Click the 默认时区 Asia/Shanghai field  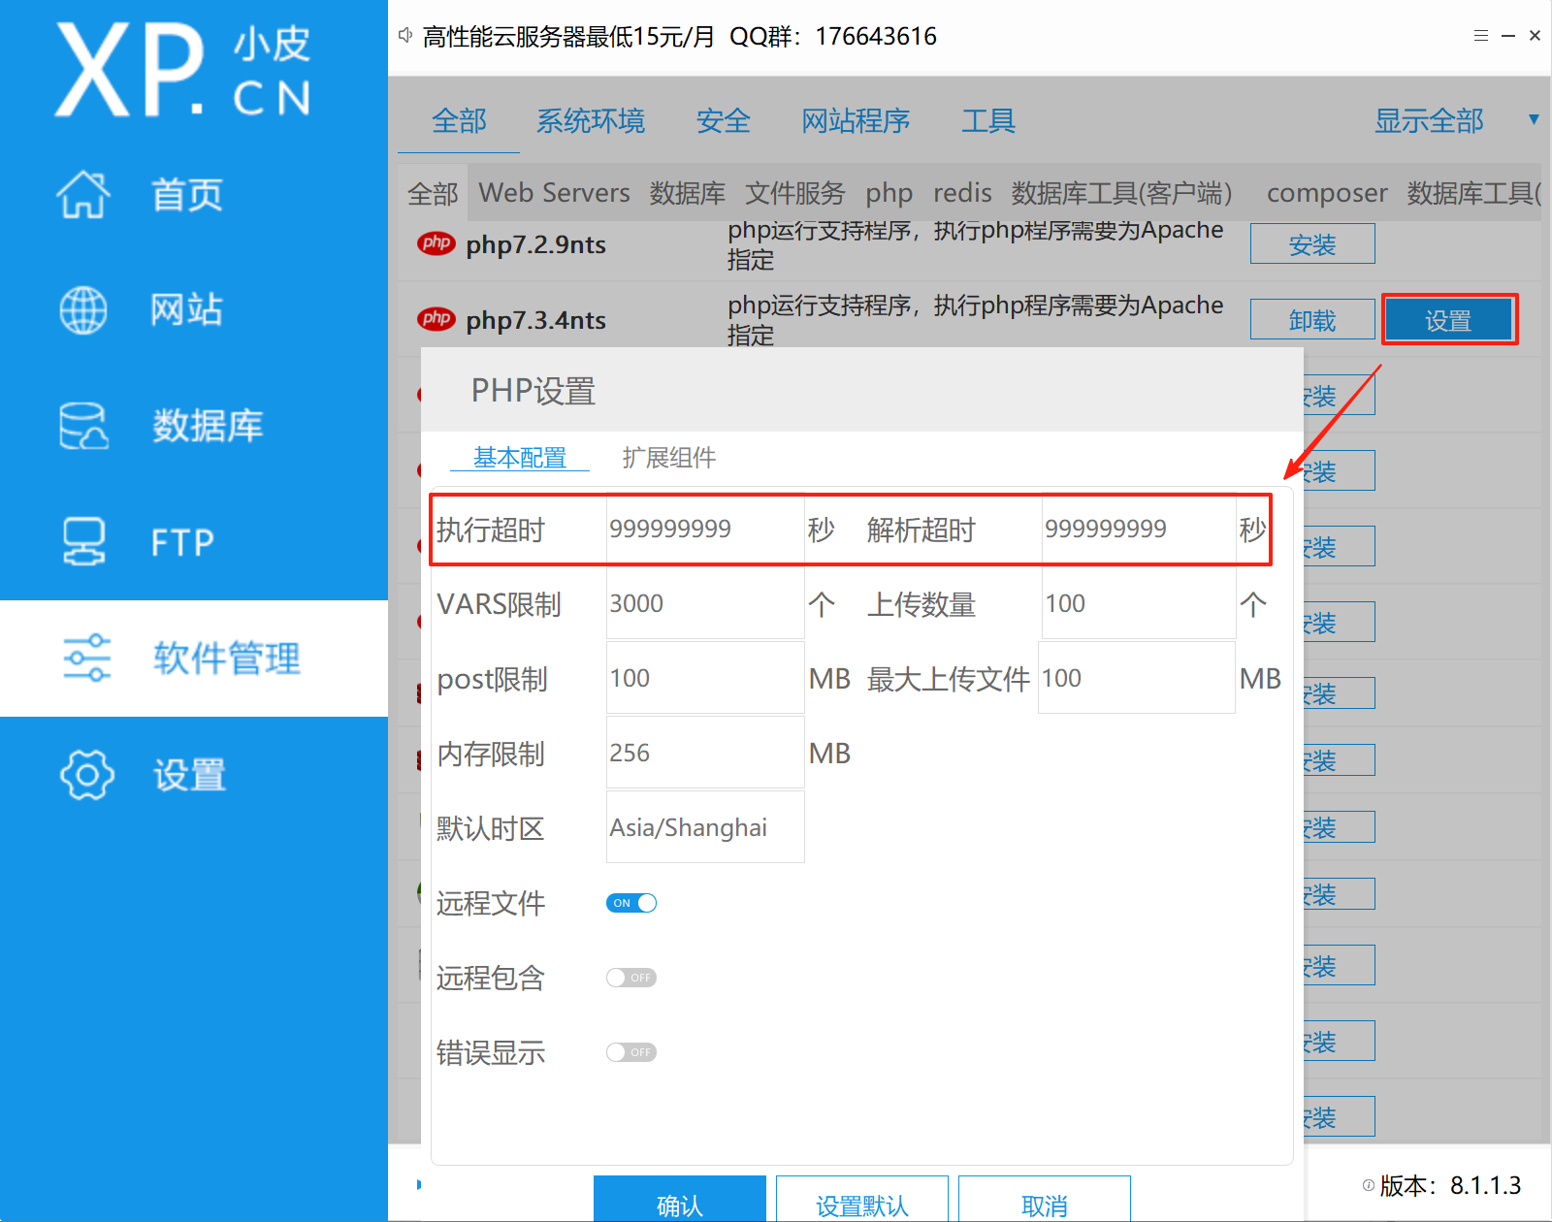[x=704, y=827]
